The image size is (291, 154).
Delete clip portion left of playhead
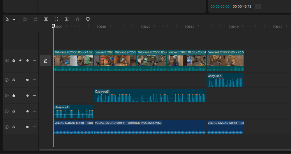click(57, 19)
